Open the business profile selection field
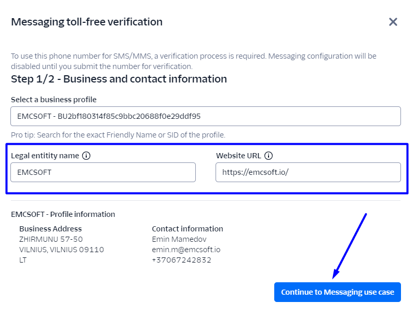Viewport: 415px width, 316px height. (x=205, y=116)
